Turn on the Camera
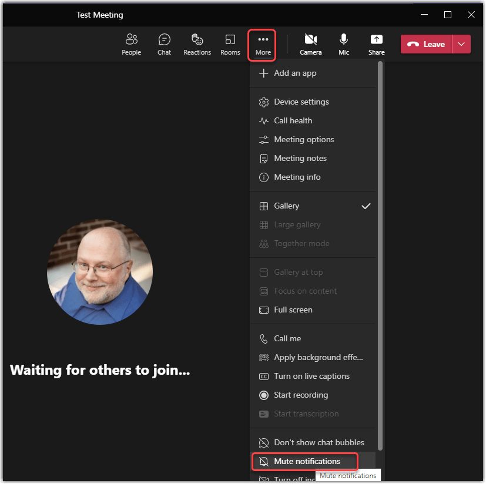Viewport: 486px width, 484px height. click(x=310, y=44)
